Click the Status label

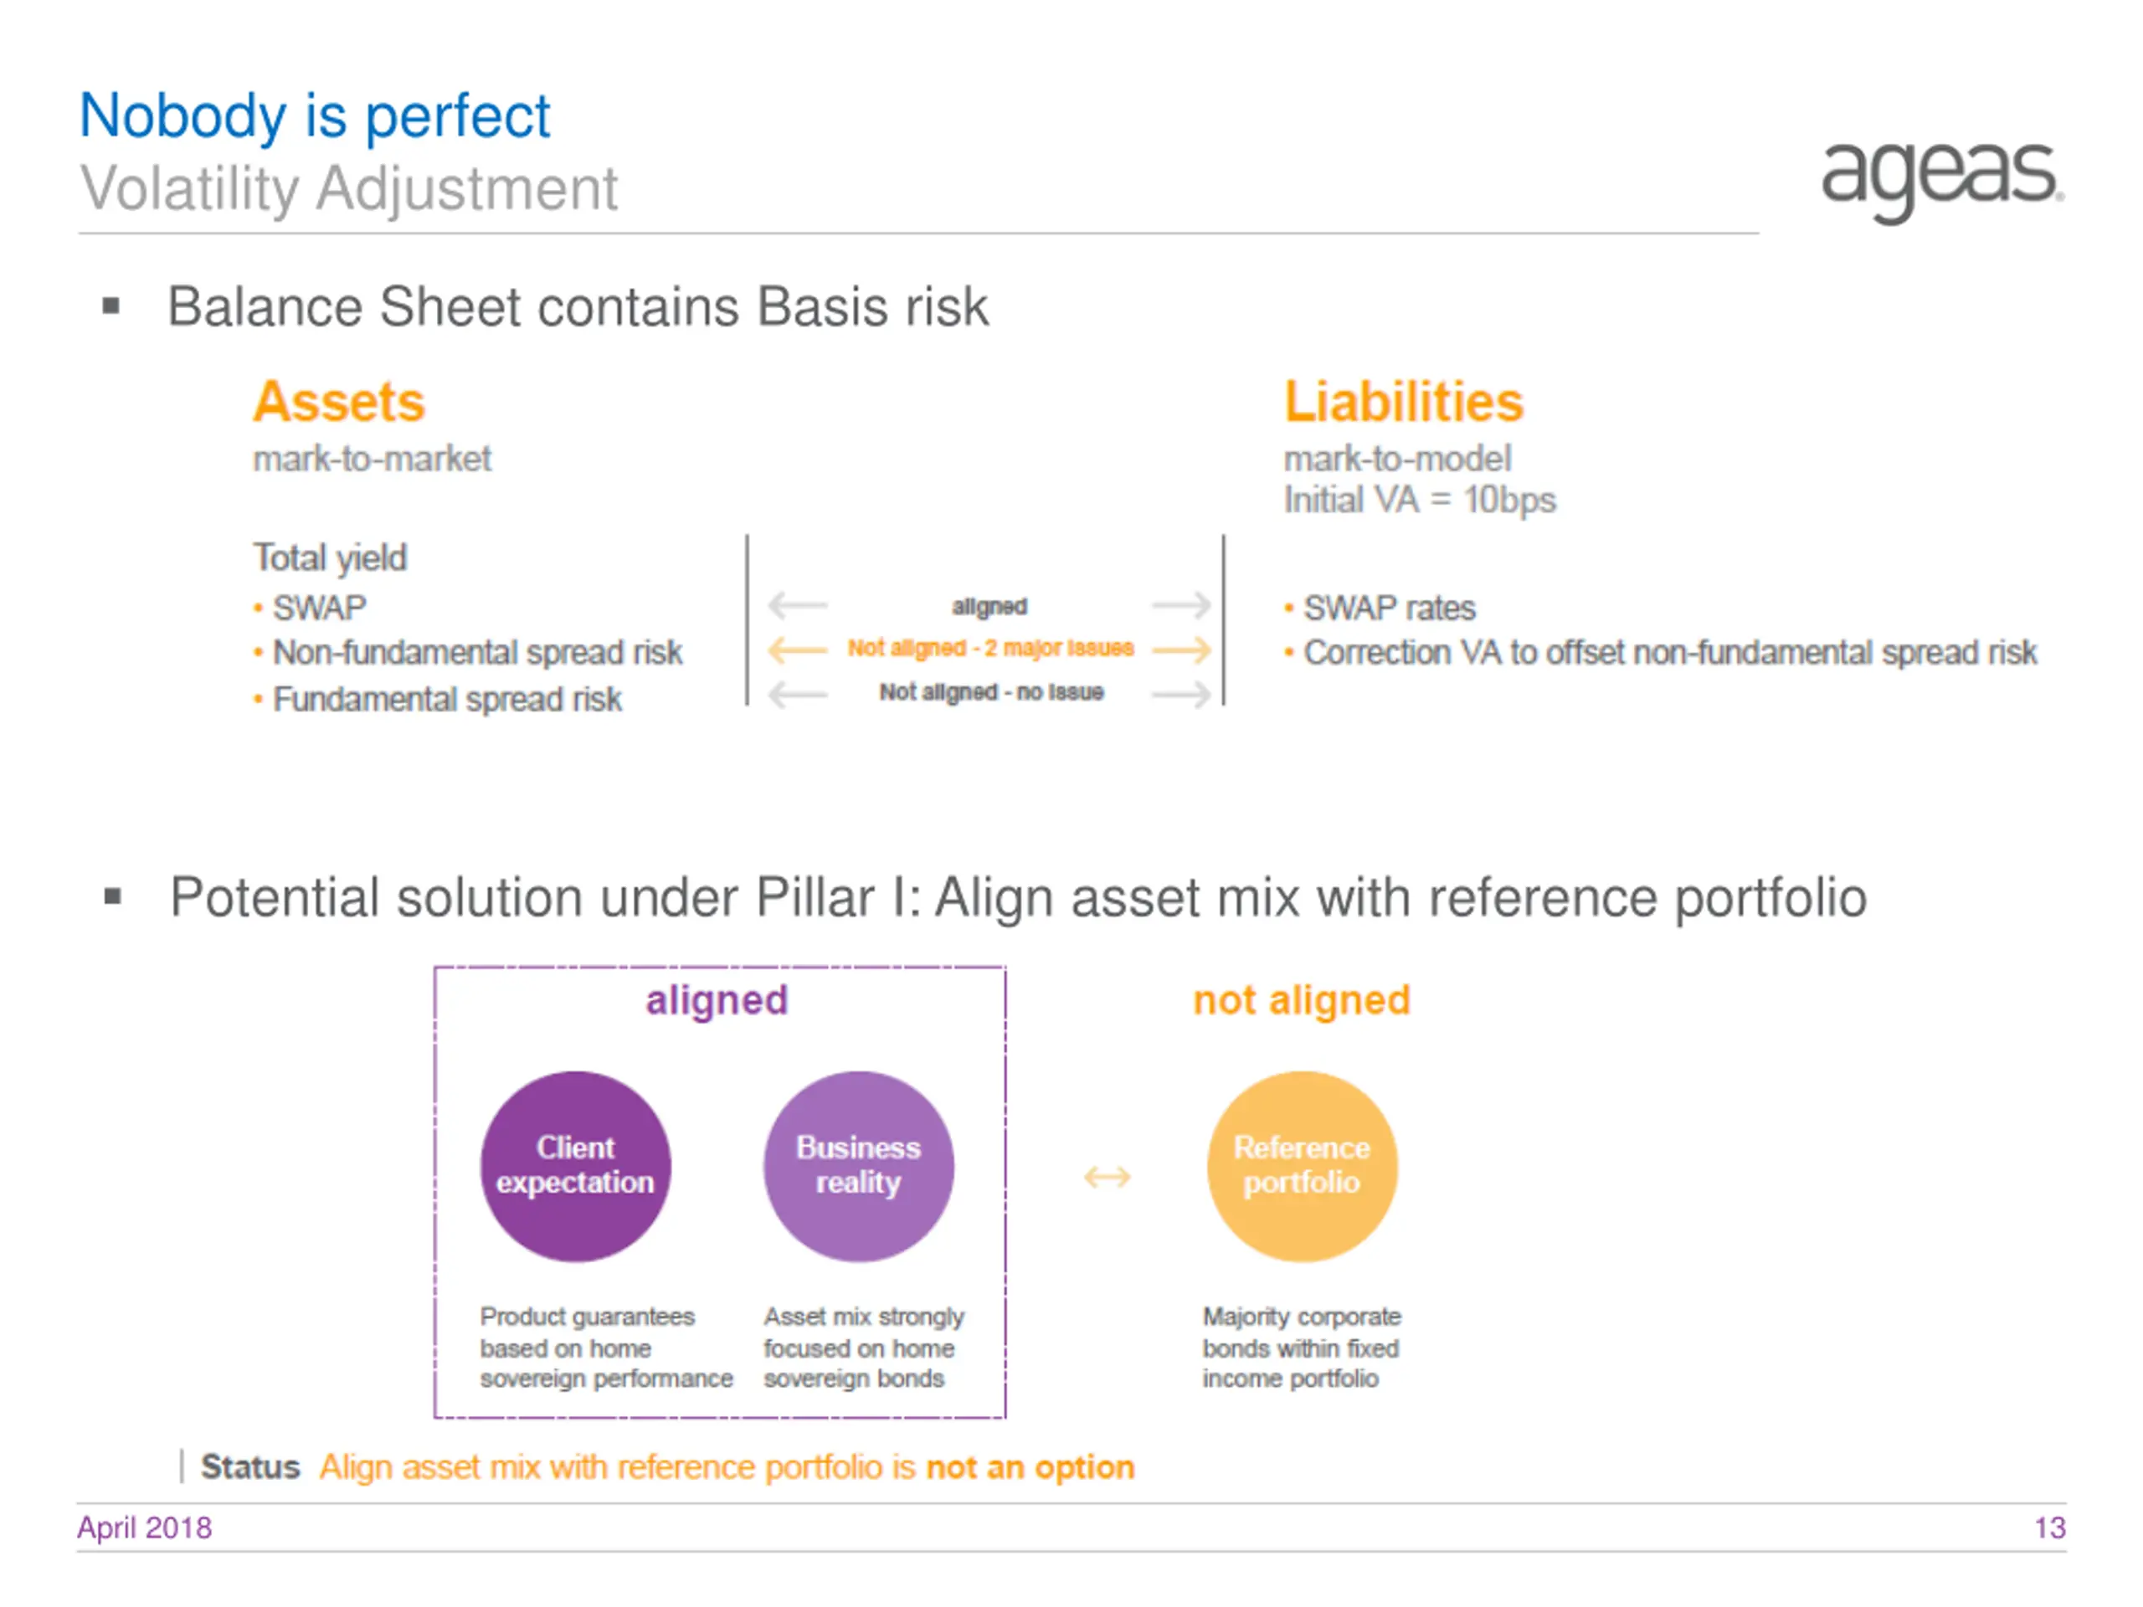tap(250, 1466)
